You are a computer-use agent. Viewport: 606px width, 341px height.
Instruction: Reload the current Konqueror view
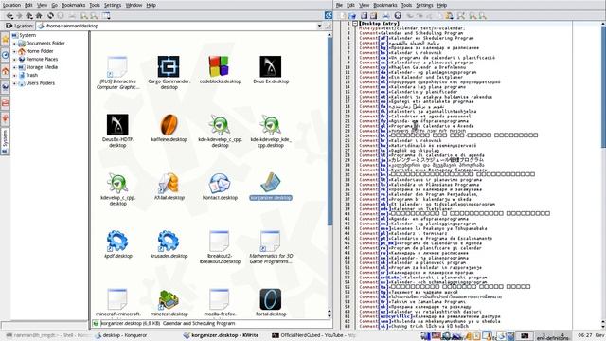click(50, 16)
